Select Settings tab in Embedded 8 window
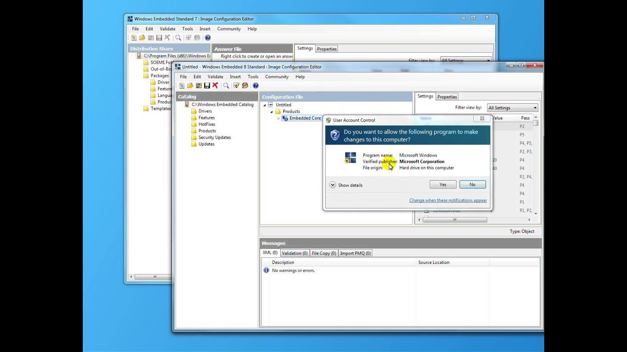This screenshot has width=627, height=352. [x=425, y=96]
